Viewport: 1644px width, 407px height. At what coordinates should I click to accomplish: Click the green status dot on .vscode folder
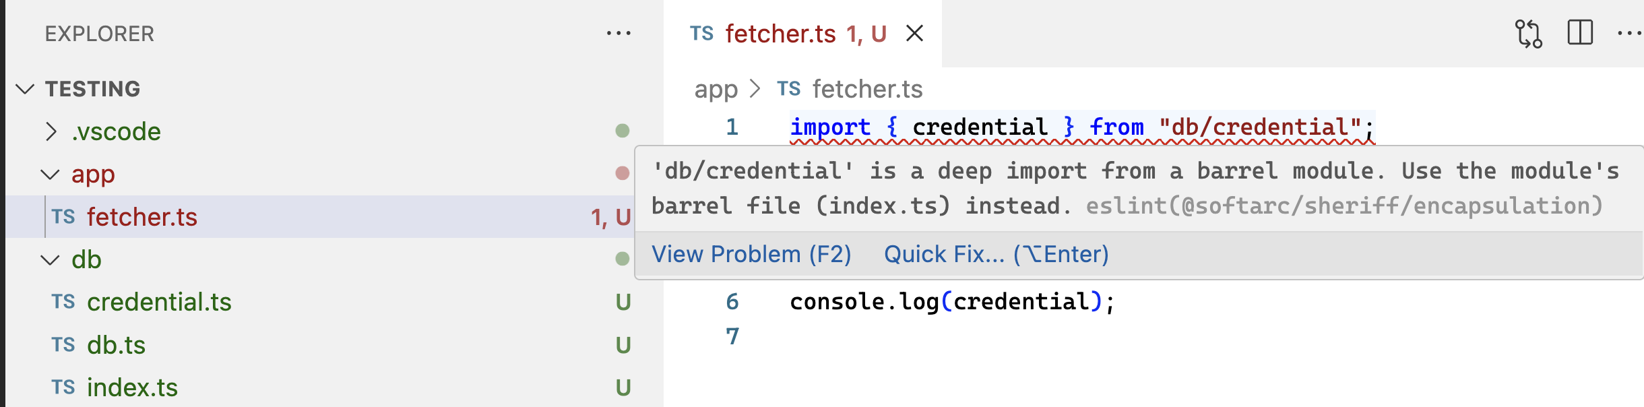623,130
